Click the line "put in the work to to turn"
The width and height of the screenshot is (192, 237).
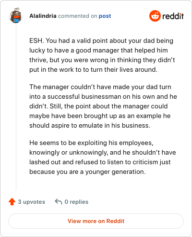pyautogui.click(x=93, y=69)
